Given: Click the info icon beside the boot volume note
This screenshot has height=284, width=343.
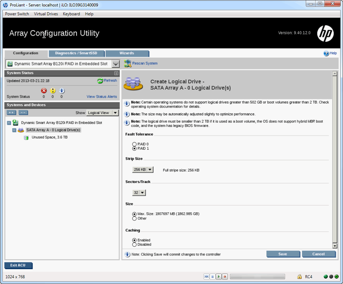Looking at the screenshot, I should coord(127,122).
